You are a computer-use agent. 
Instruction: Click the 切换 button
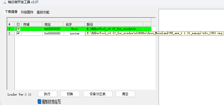tap(70, 94)
